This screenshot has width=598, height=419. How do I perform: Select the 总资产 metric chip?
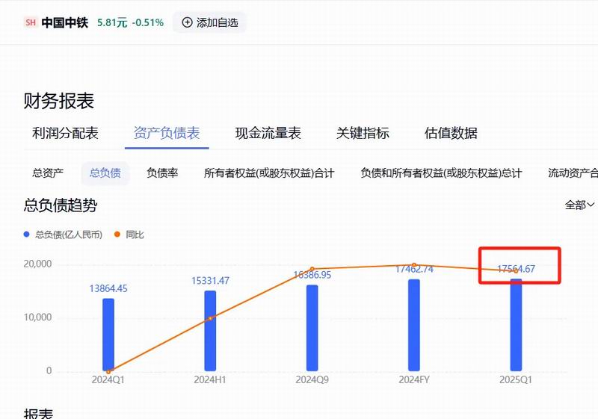click(48, 173)
